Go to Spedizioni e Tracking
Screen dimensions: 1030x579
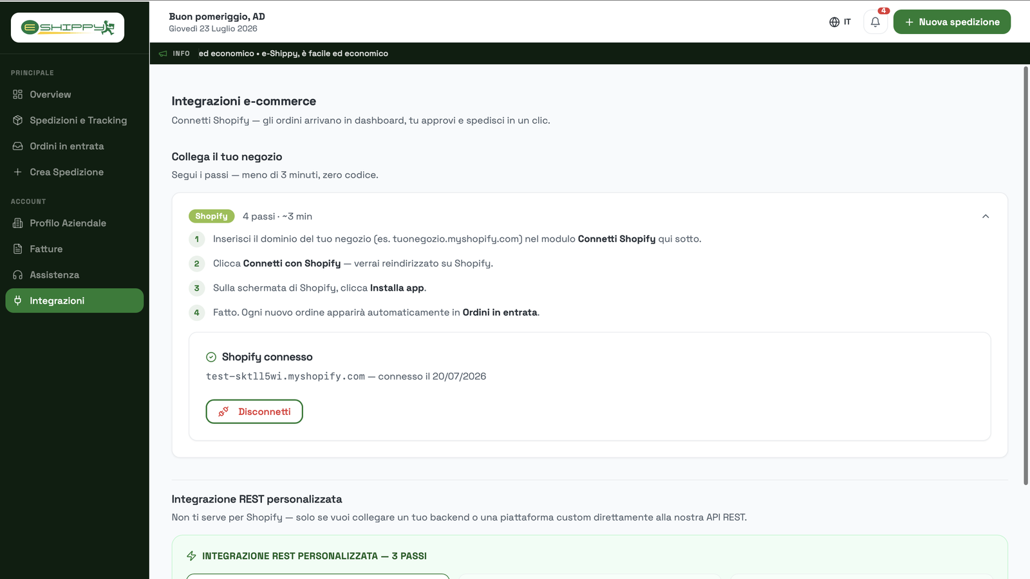[x=75, y=120]
